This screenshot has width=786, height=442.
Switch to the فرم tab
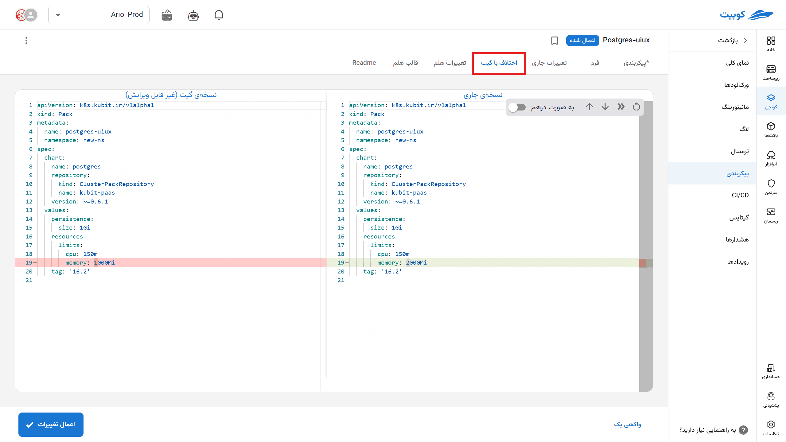click(595, 63)
